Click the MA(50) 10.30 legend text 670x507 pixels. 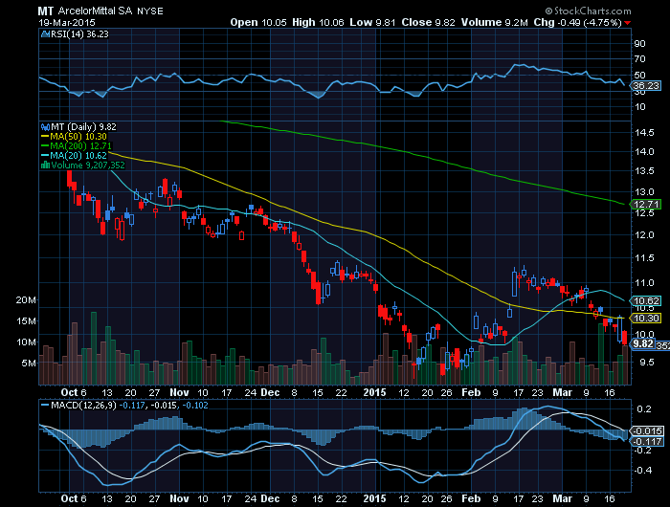(x=78, y=137)
